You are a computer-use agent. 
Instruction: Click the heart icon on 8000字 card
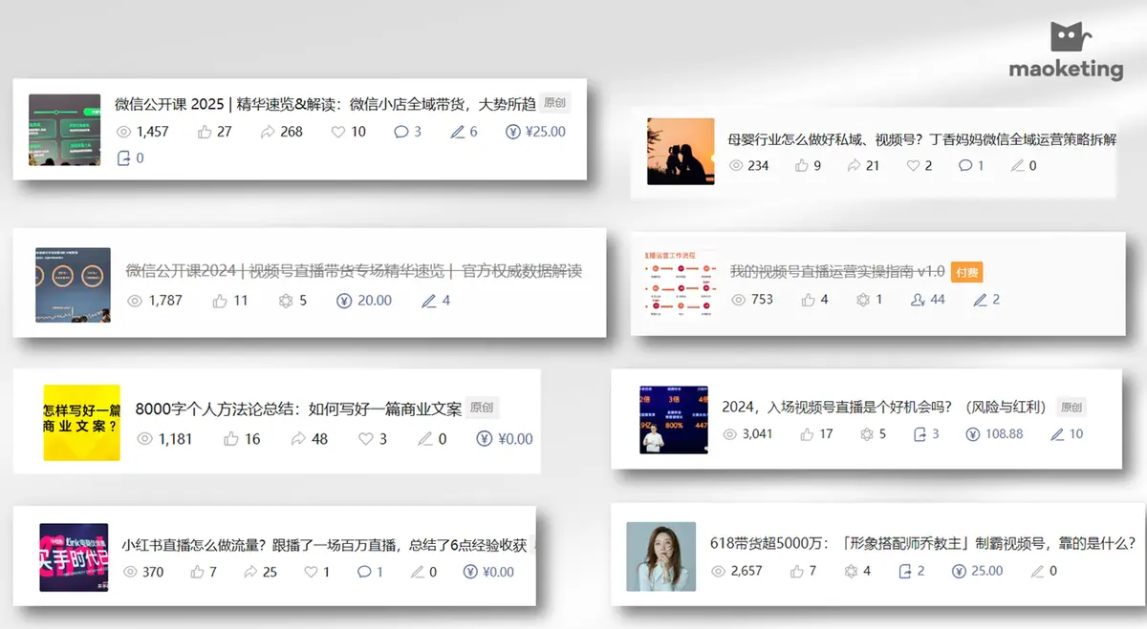pos(366,439)
